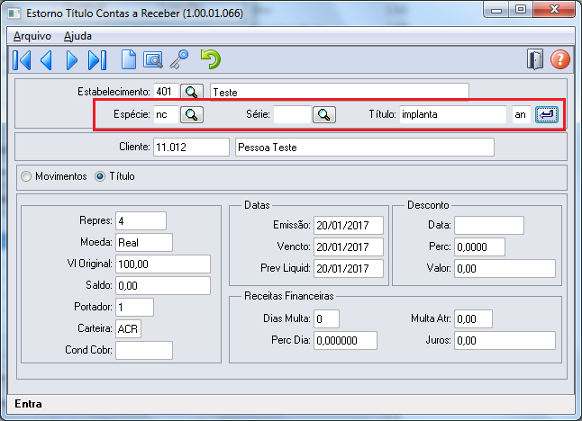Minimize the Estorno Título window
582x421 pixels.
pyautogui.click(x=496, y=10)
